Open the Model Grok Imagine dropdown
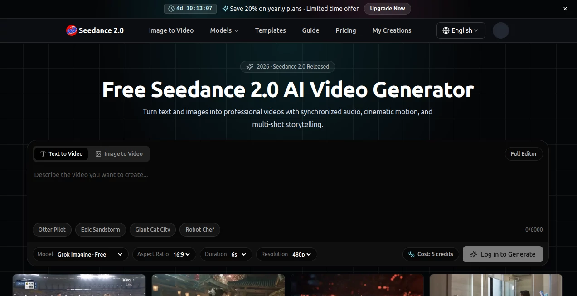Screen dimensions: 577x296 80,254
